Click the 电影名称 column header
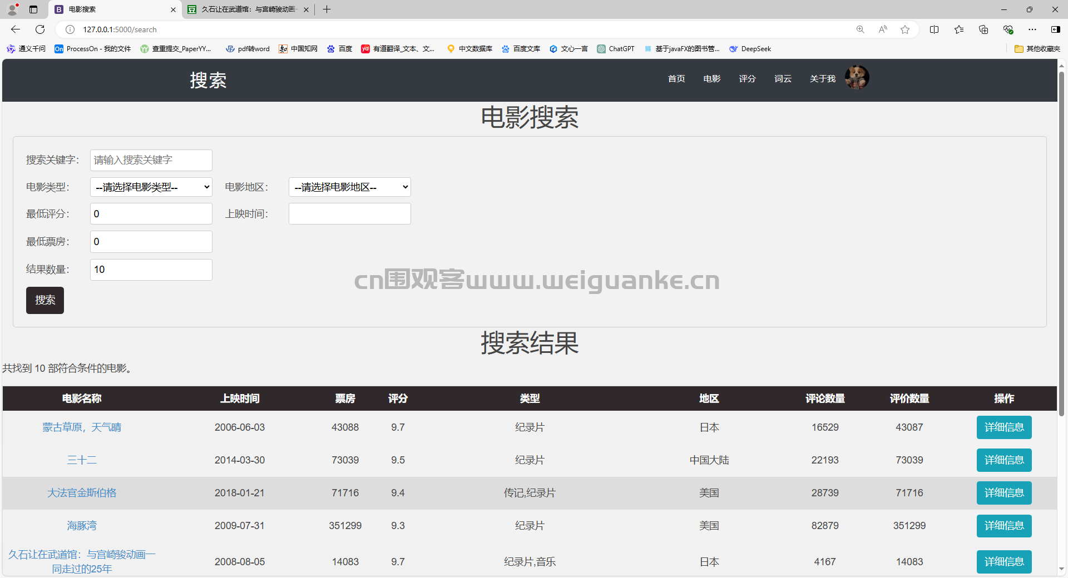The width and height of the screenshot is (1068, 578). coord(82,398)
